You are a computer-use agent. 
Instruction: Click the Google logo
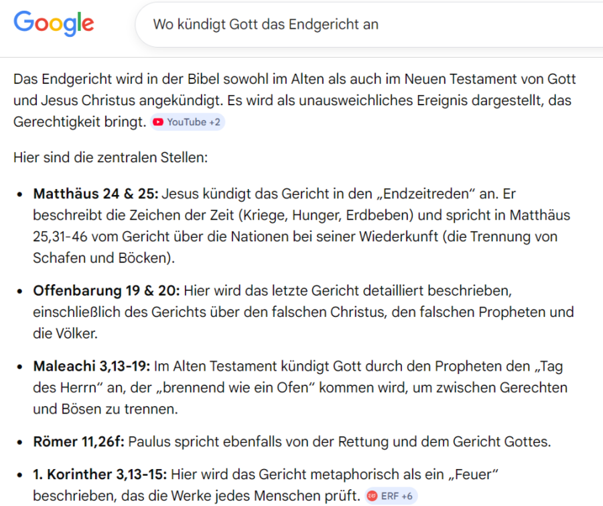coord(54,24)
